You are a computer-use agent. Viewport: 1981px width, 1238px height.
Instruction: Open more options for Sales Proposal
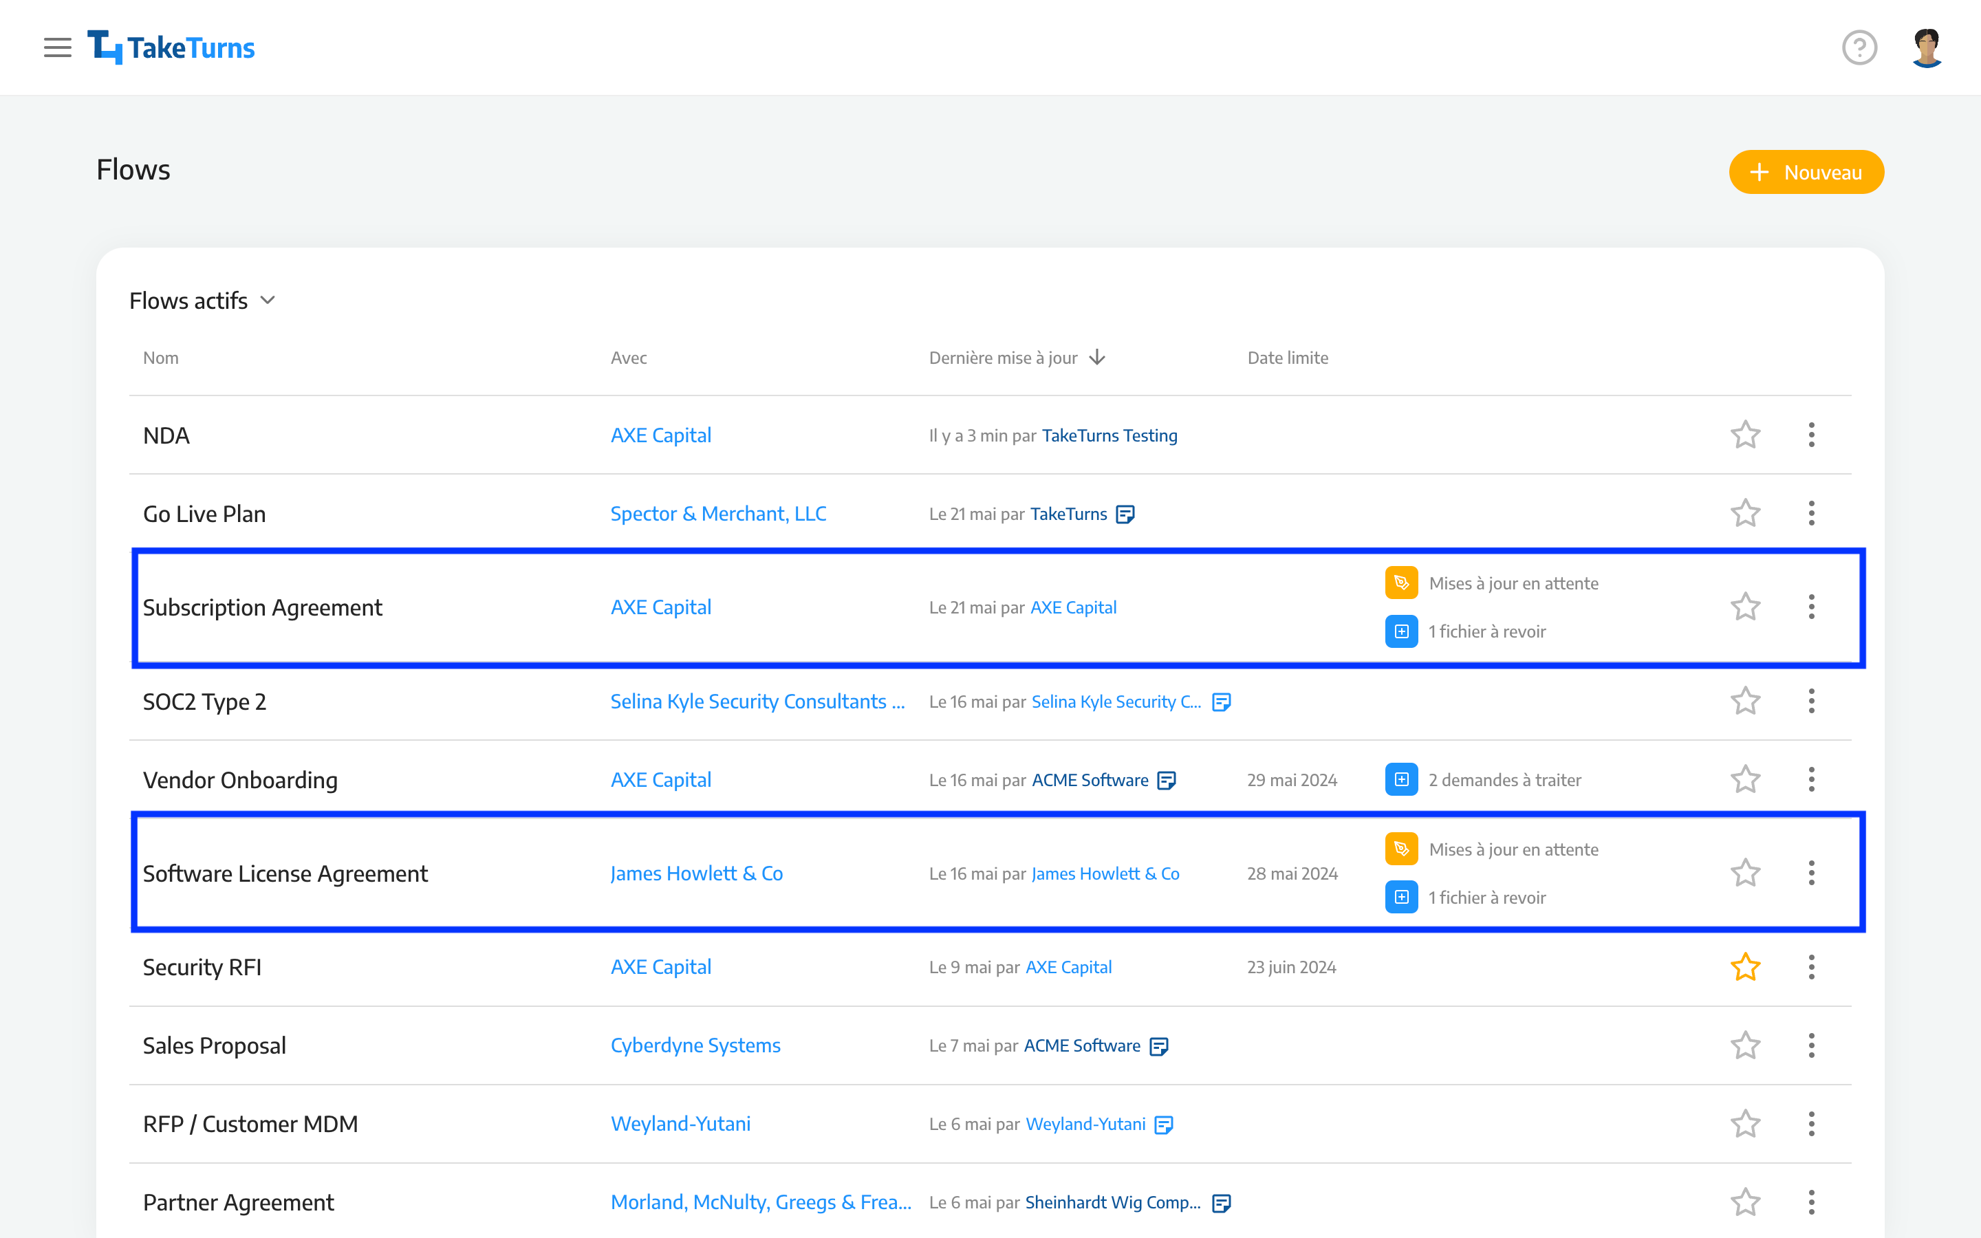click(1812, 1045)
